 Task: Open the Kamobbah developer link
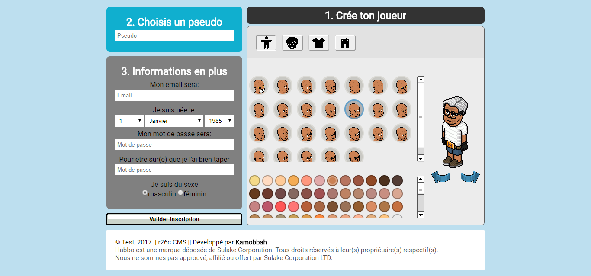pos(251,242)
